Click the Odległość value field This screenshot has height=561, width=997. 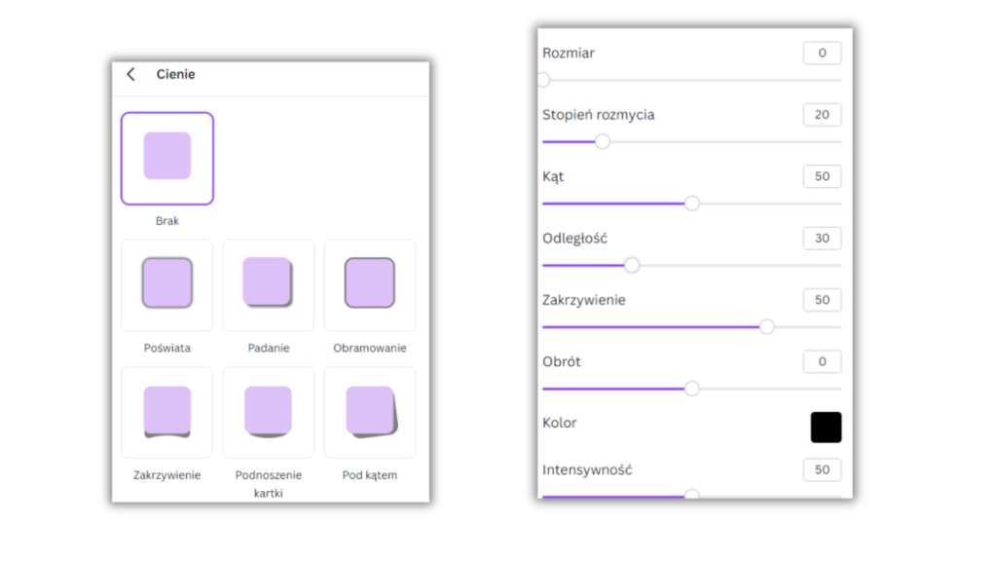pos(822,239)
